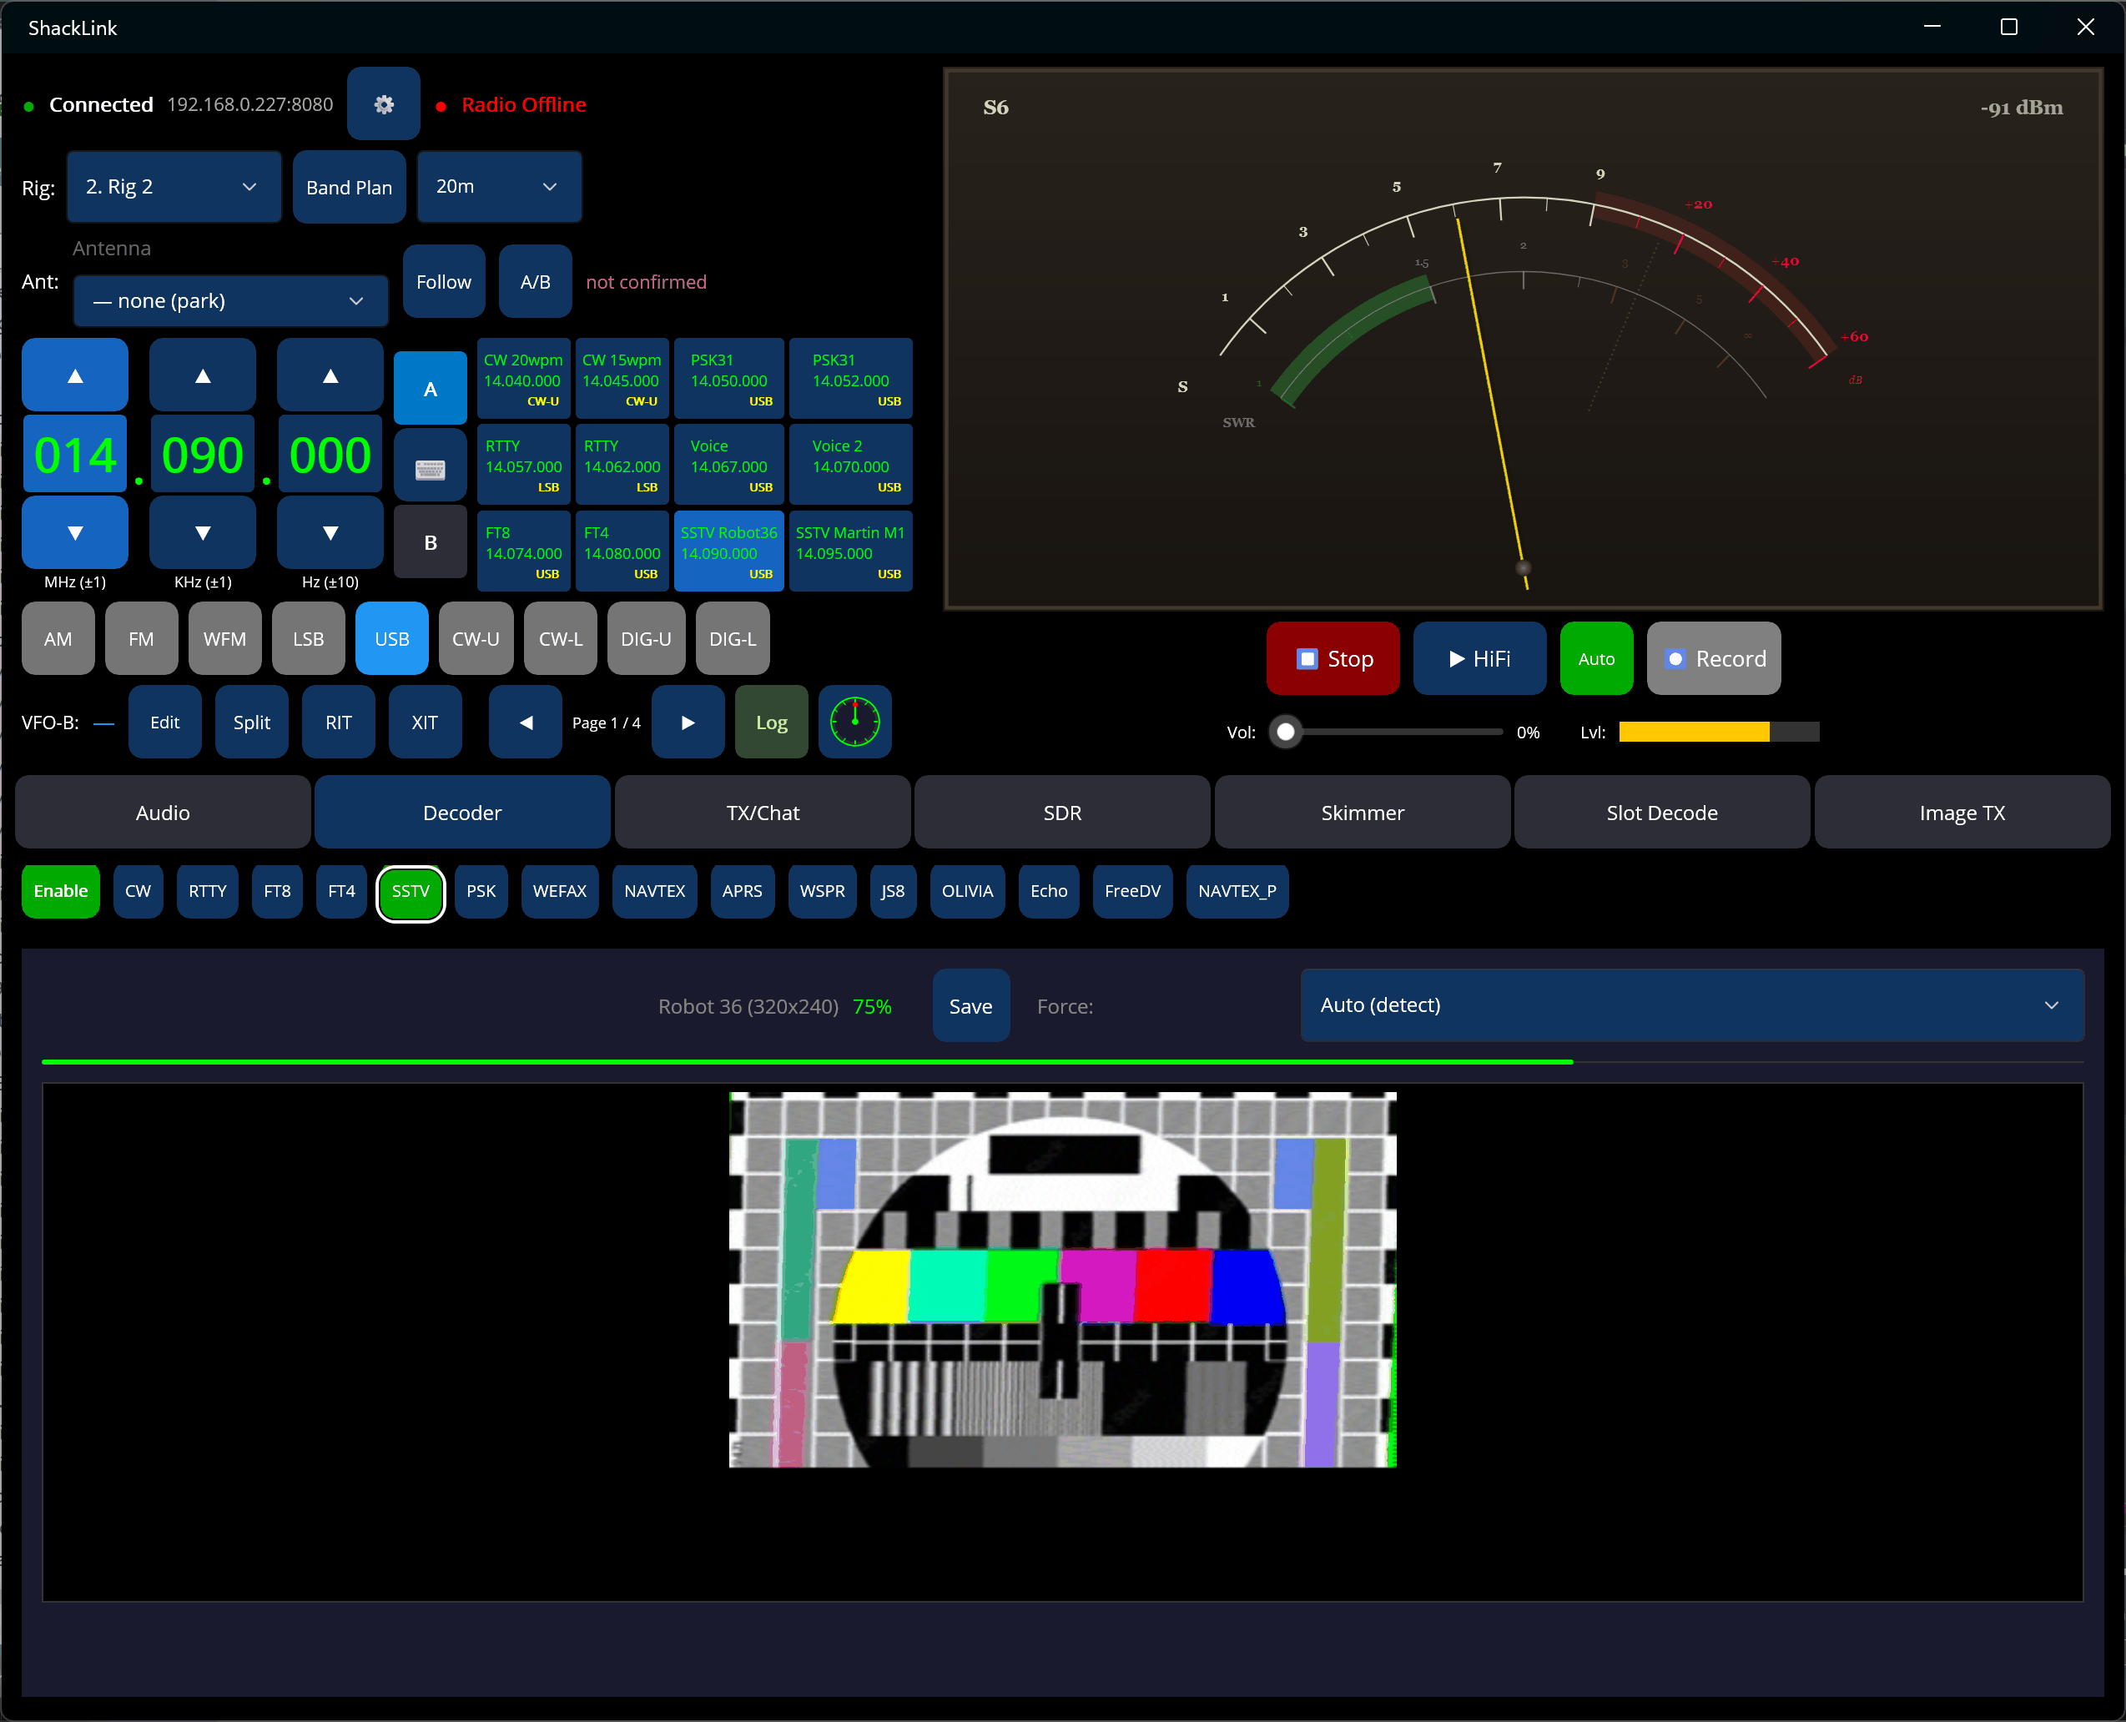Open the keyboard frequency entry icon
Screen dimensions: 2126x1722
tap(431, 467)
